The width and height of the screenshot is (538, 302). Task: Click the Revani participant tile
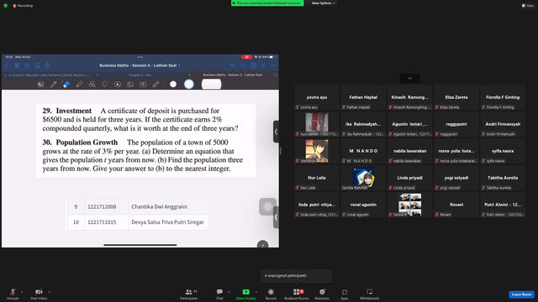pyautogui.click(x=456, y=205)
